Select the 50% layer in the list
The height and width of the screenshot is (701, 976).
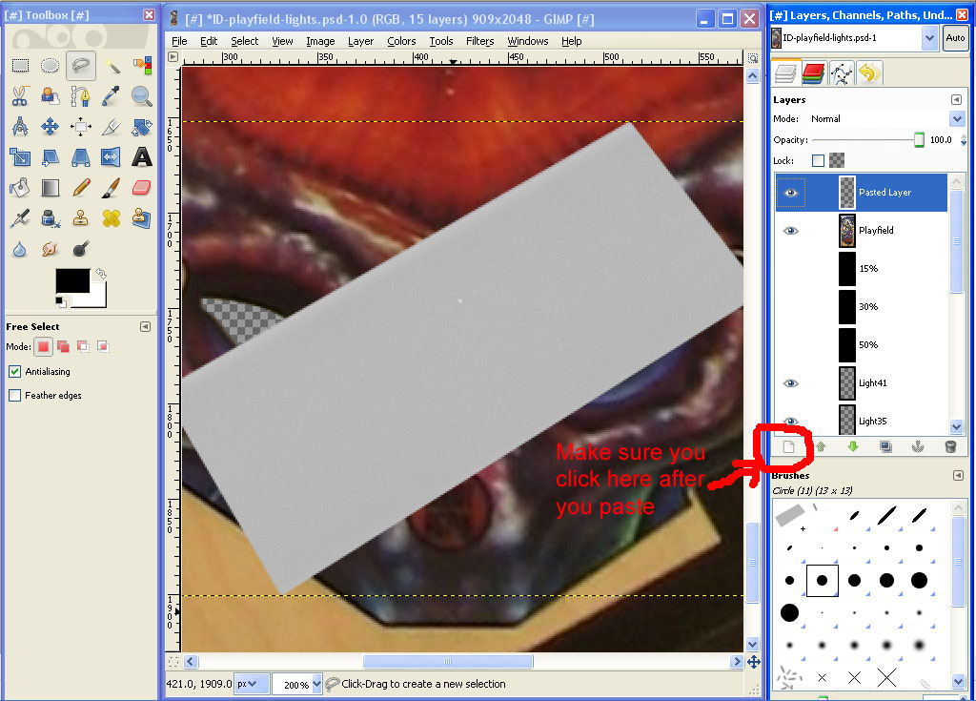pyautogui.click(x=867, y=345)
